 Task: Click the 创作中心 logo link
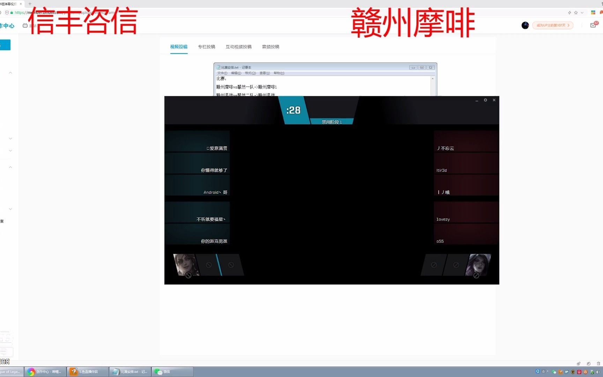(x=7, y=25)
